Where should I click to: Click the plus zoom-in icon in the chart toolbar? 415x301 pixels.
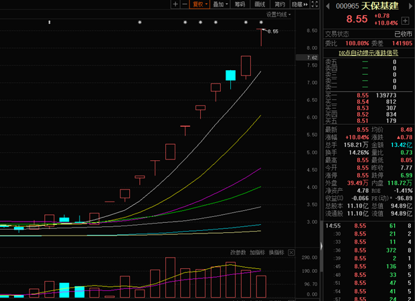click(x=175, y=4)
